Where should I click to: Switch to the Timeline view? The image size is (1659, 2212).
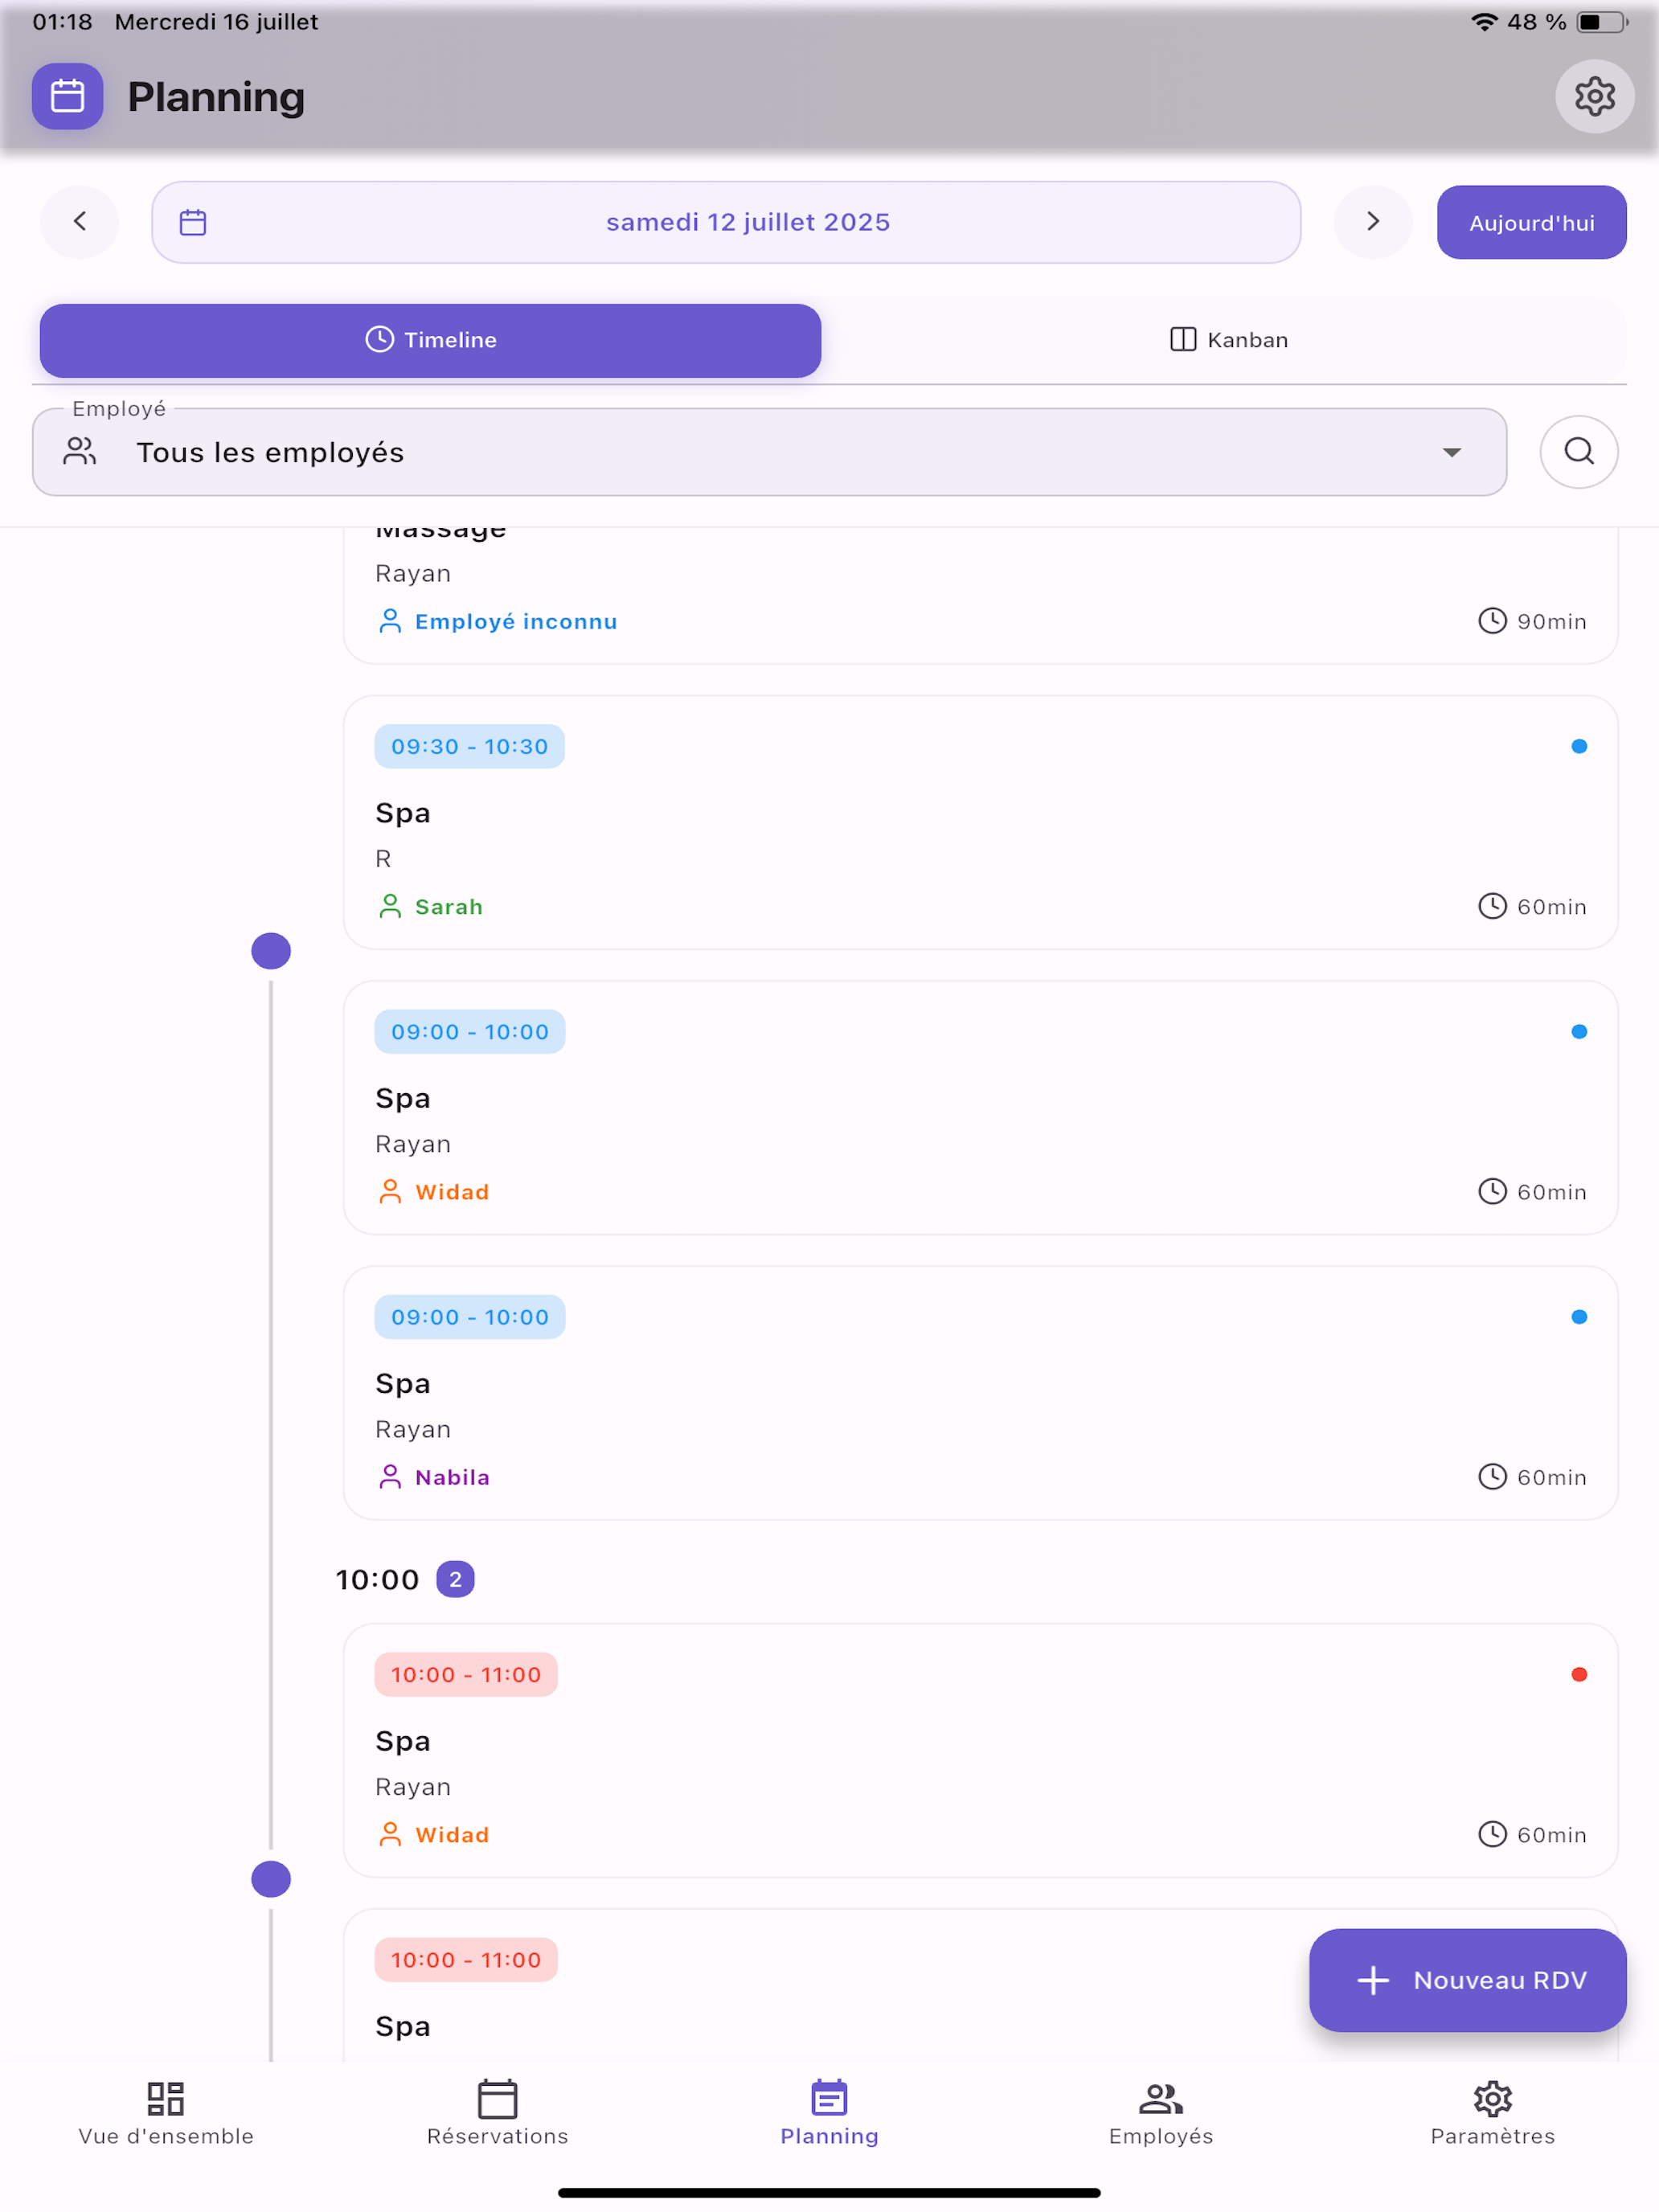[x=430, y=340]
